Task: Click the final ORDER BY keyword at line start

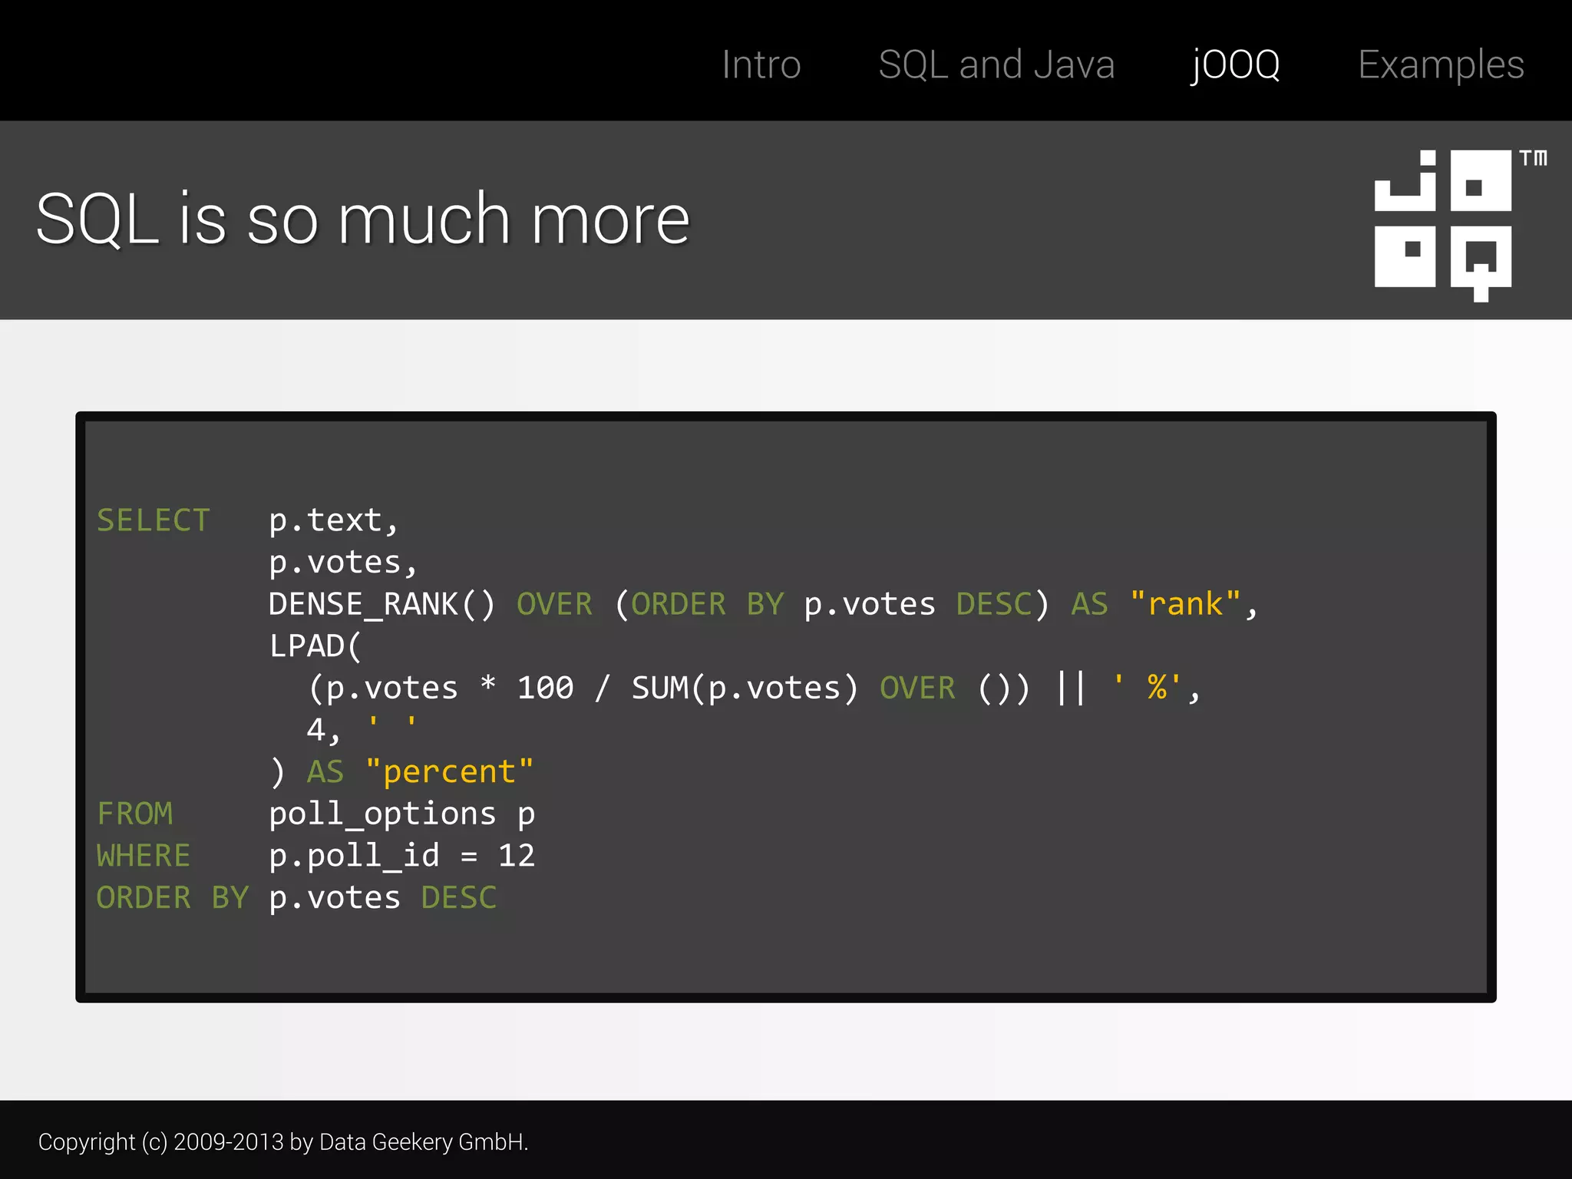Action: (x=173, y=897)
